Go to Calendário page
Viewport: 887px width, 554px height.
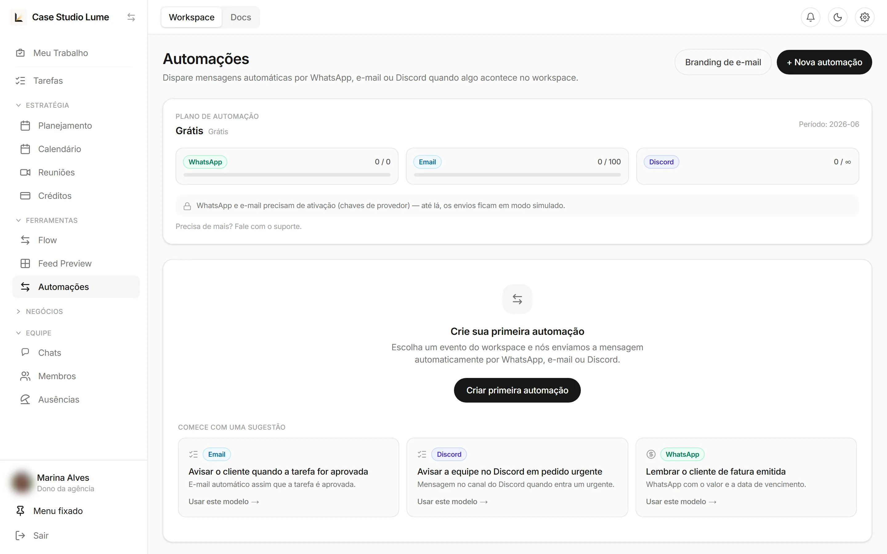76,149
